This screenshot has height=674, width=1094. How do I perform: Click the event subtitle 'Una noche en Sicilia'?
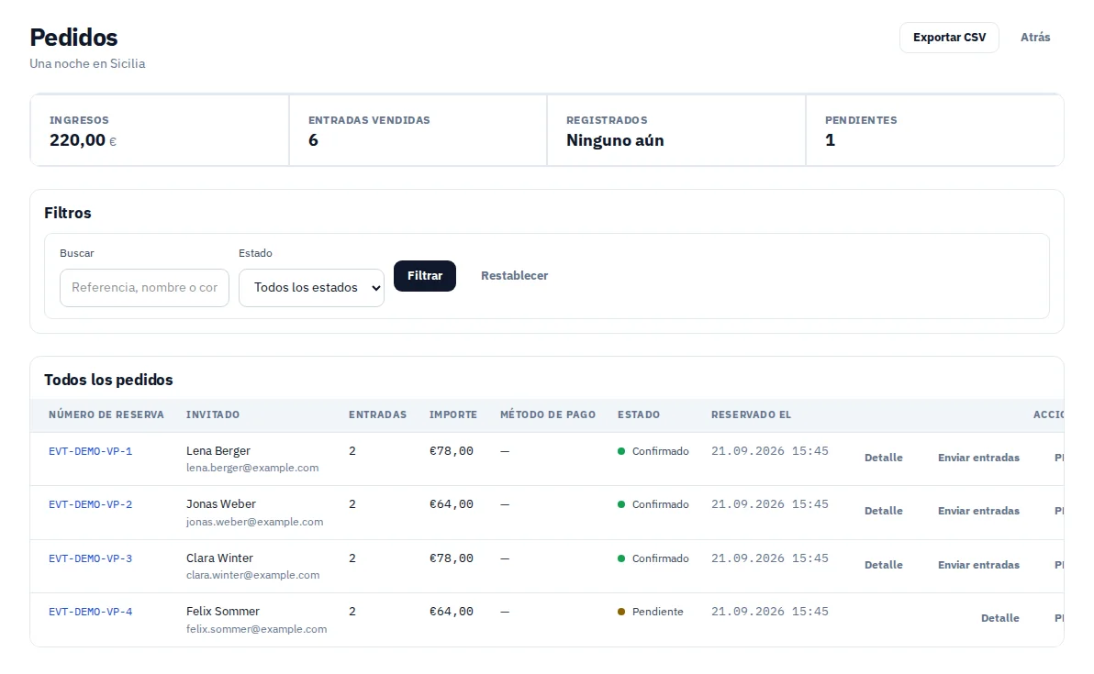pyautogui.click(x=87, y=63)
